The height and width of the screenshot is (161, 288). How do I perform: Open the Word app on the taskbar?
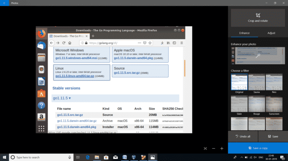[x=125, y=157]
